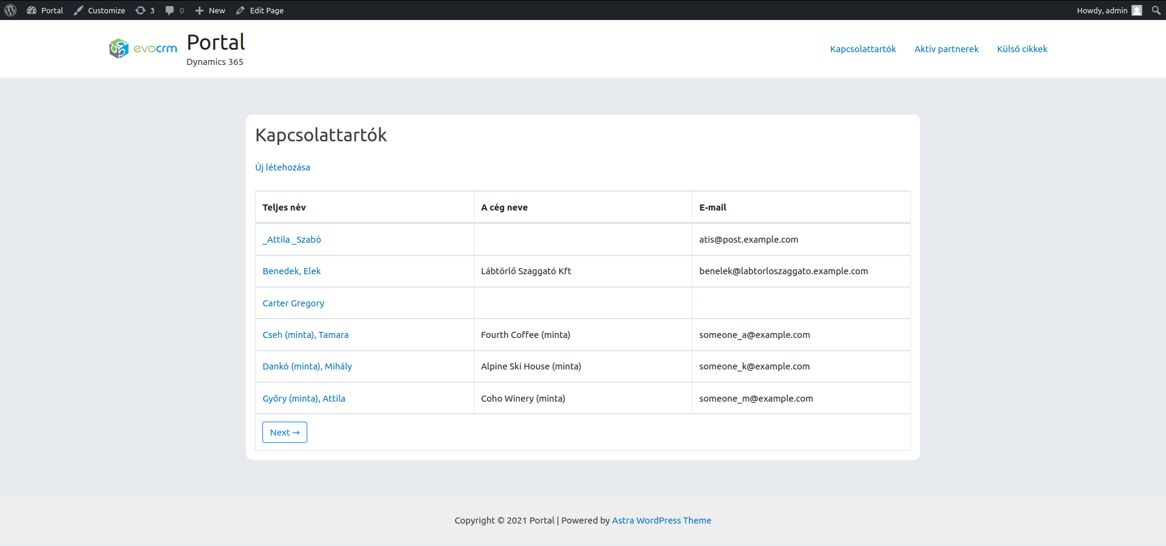This screenshot has height=546, width=1166.
Task: Click the Astra WordPress Theme footer link
Action: 661,521
